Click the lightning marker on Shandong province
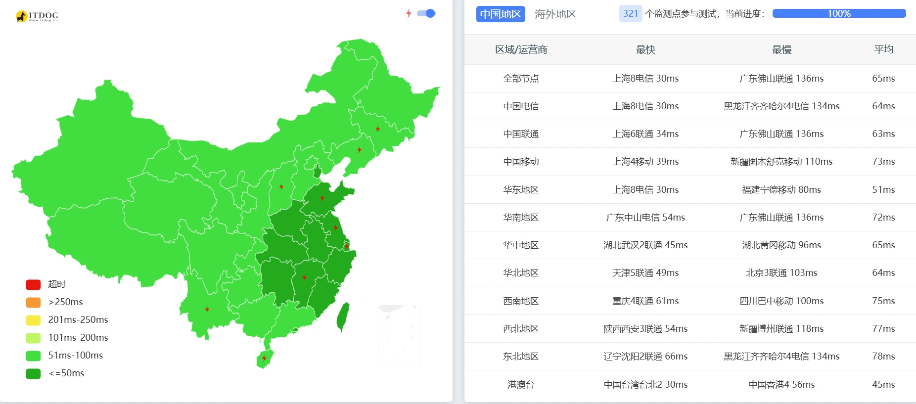 [x=322, y=198]
